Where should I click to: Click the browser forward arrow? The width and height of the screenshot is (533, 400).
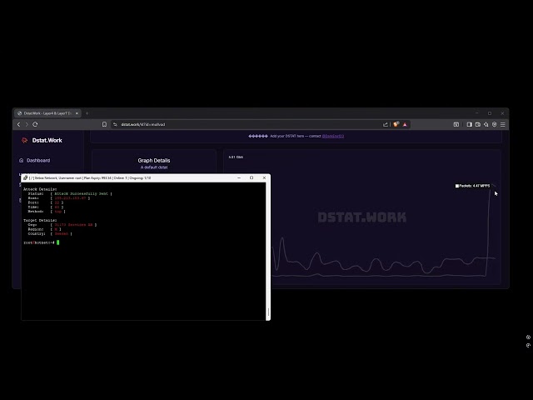coord(27,124)
